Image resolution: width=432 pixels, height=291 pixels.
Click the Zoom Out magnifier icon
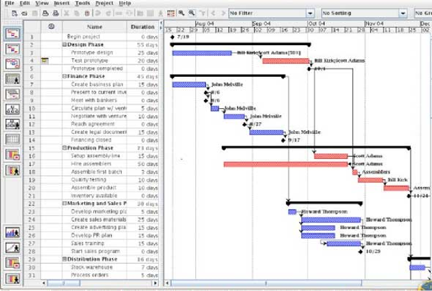(191, 13)
